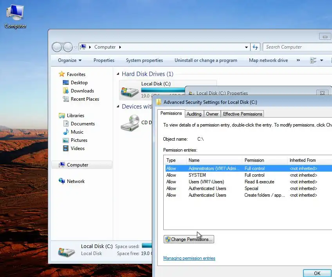Collapse the Devices with removable storage group
The height and width of the screenshot is (277, 332).
(118, 107)
